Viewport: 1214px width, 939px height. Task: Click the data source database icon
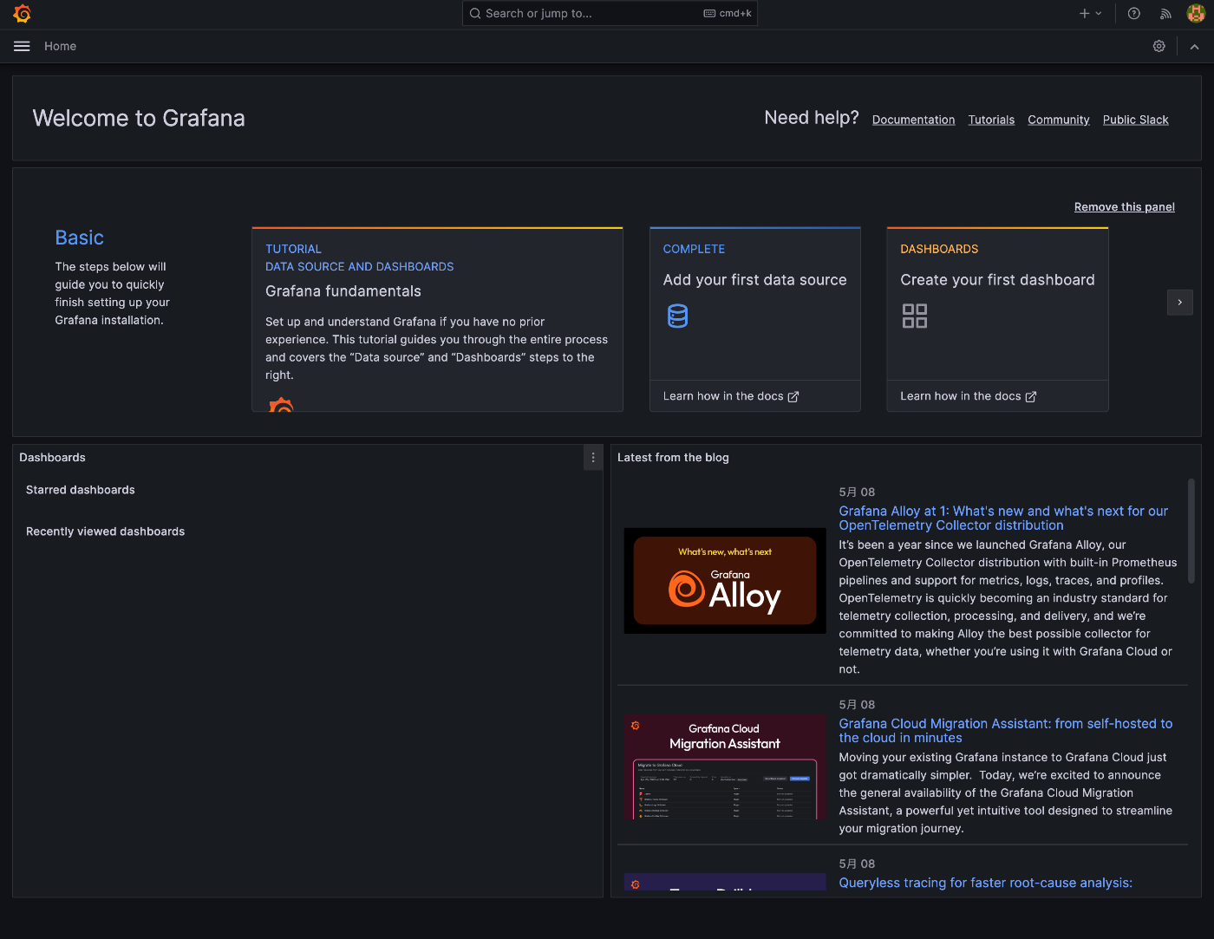678,316
